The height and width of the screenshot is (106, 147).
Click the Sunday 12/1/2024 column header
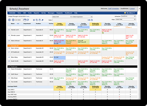pos(60,24)
